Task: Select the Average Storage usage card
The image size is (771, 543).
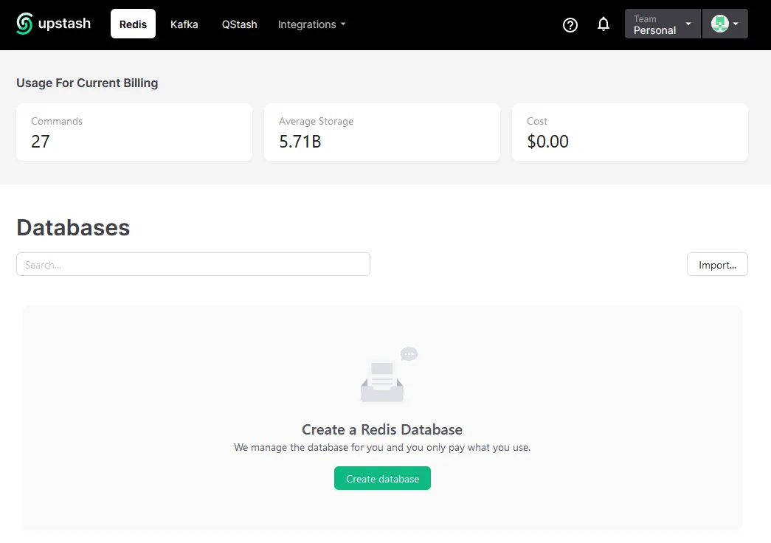Action: (x=382, y=132)
